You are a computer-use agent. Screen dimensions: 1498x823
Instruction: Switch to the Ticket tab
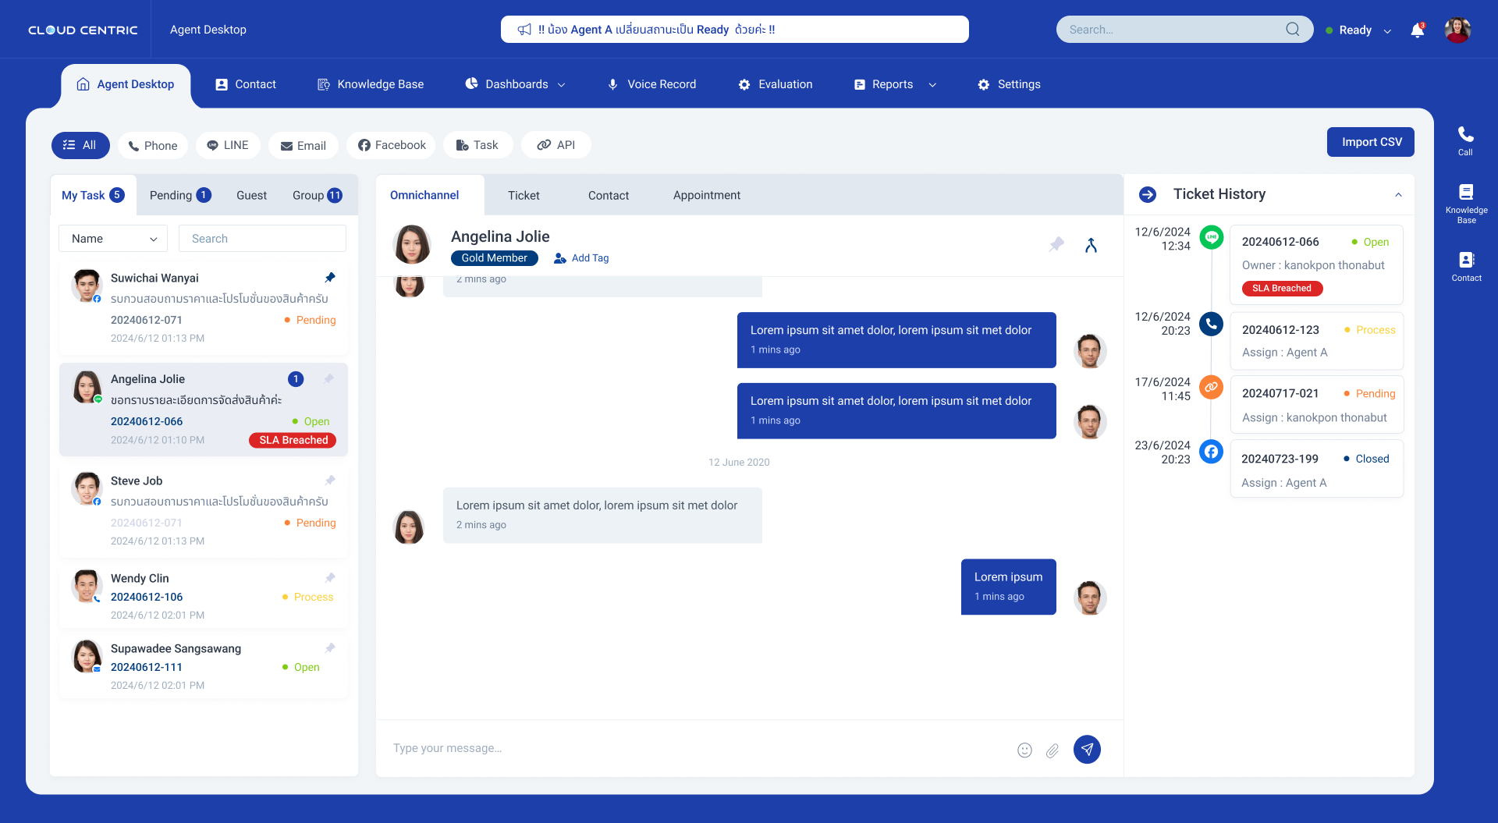tap(524, 195)
